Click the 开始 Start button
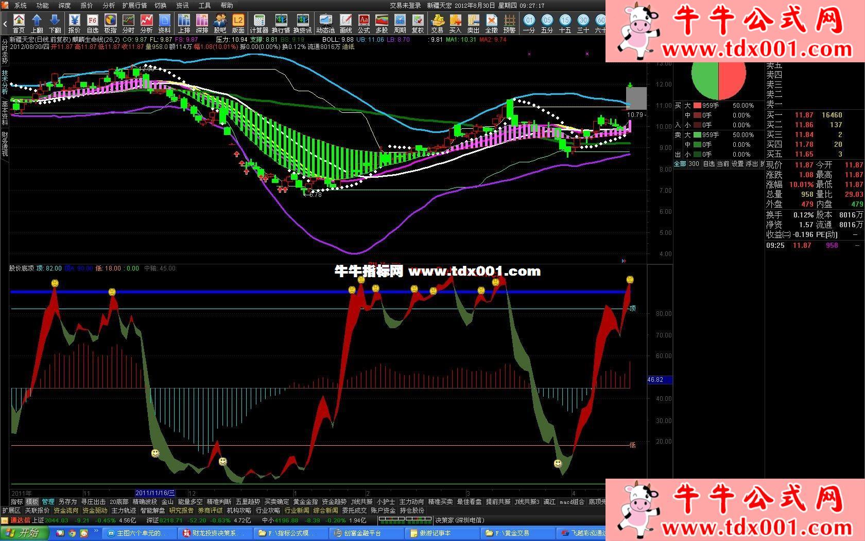This screenshot has height=541, width=865. click(24, 533)
